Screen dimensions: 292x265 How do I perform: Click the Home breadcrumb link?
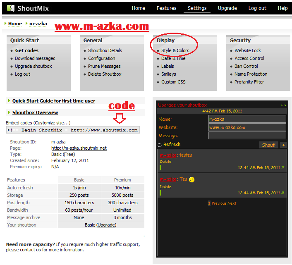15,24
